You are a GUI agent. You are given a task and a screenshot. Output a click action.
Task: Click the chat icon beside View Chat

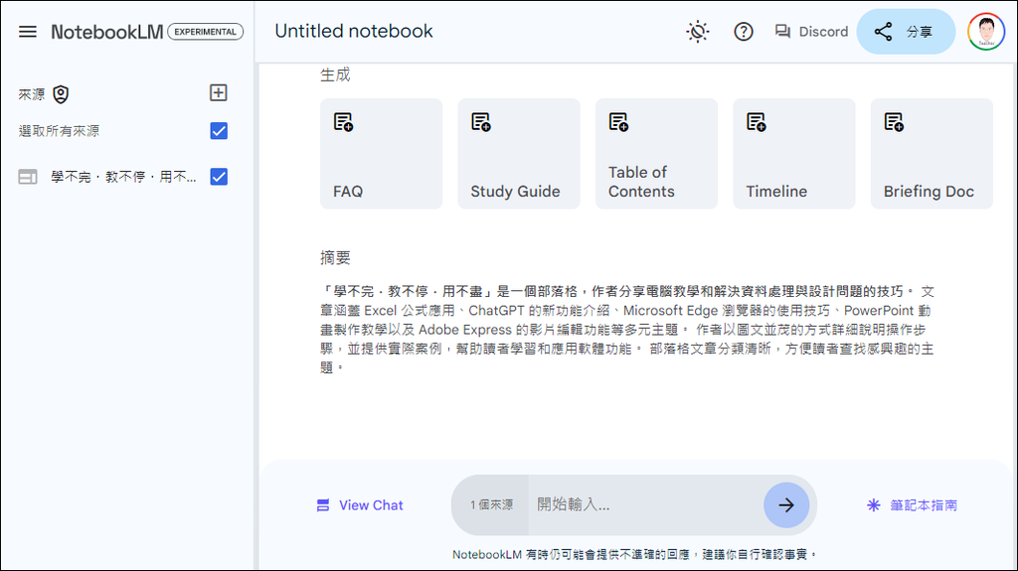pyautogui.click(x=323, y=504)
